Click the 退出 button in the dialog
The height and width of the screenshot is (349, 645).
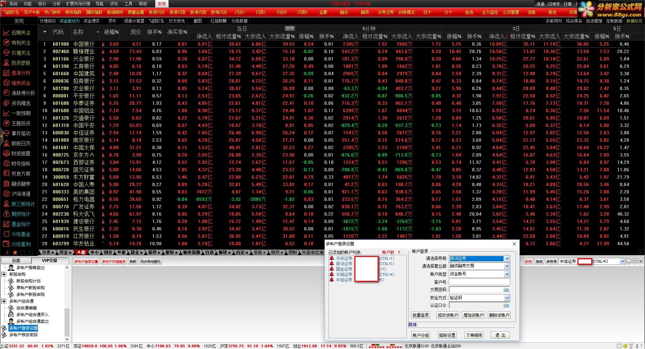(500, 335)
